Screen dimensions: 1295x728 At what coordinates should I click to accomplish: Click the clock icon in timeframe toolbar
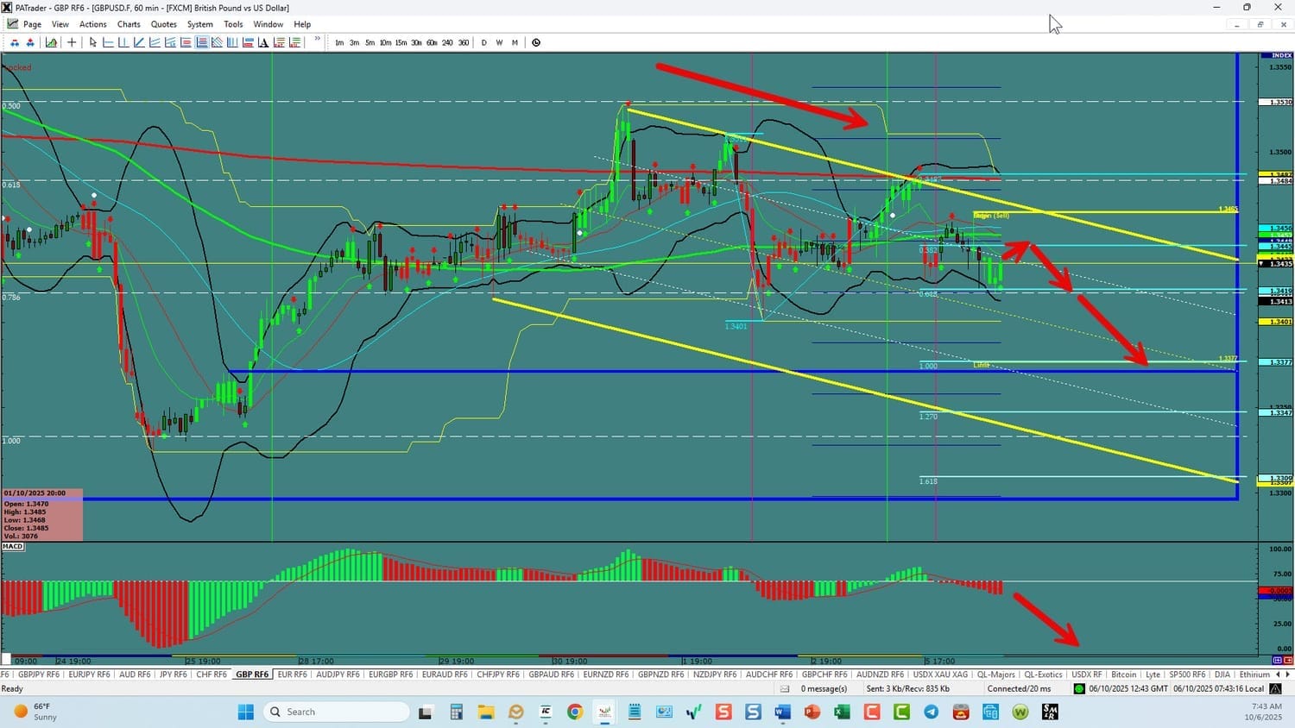pos(536,42)
